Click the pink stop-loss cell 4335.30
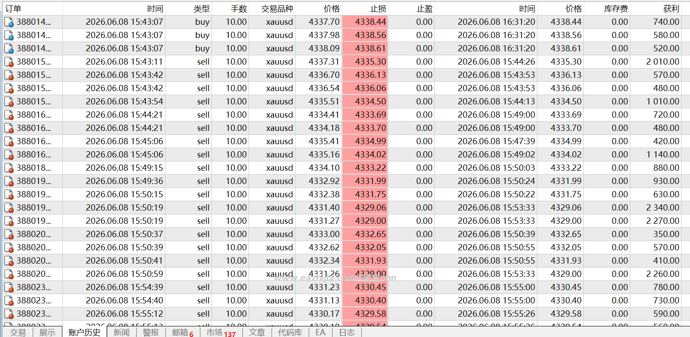Viewport: 690px width, 337px height. pyautogui.click(x=365, y=61)
